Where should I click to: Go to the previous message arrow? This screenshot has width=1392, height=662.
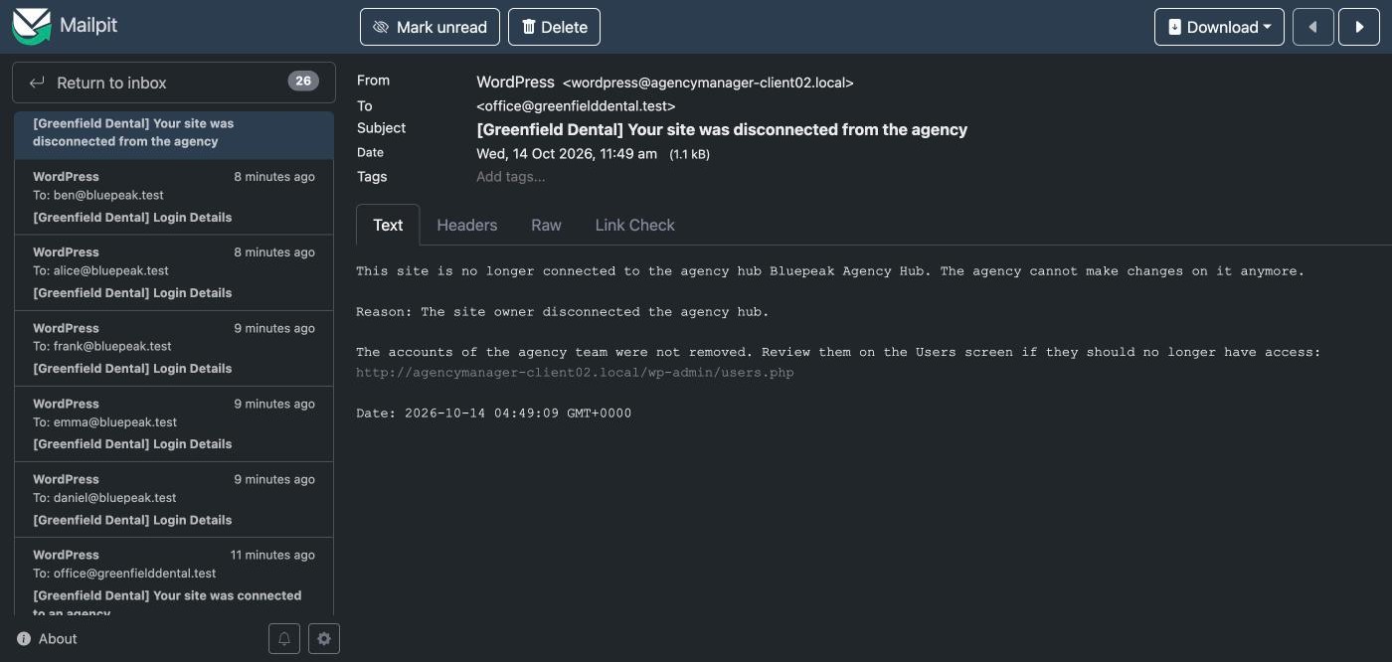(1312, 27)
